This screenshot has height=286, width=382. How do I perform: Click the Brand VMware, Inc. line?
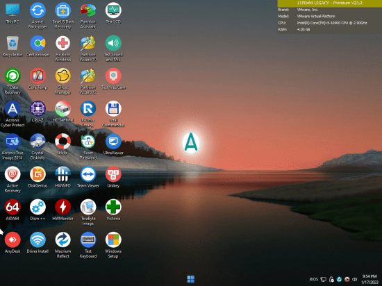(x=298, y=10)
